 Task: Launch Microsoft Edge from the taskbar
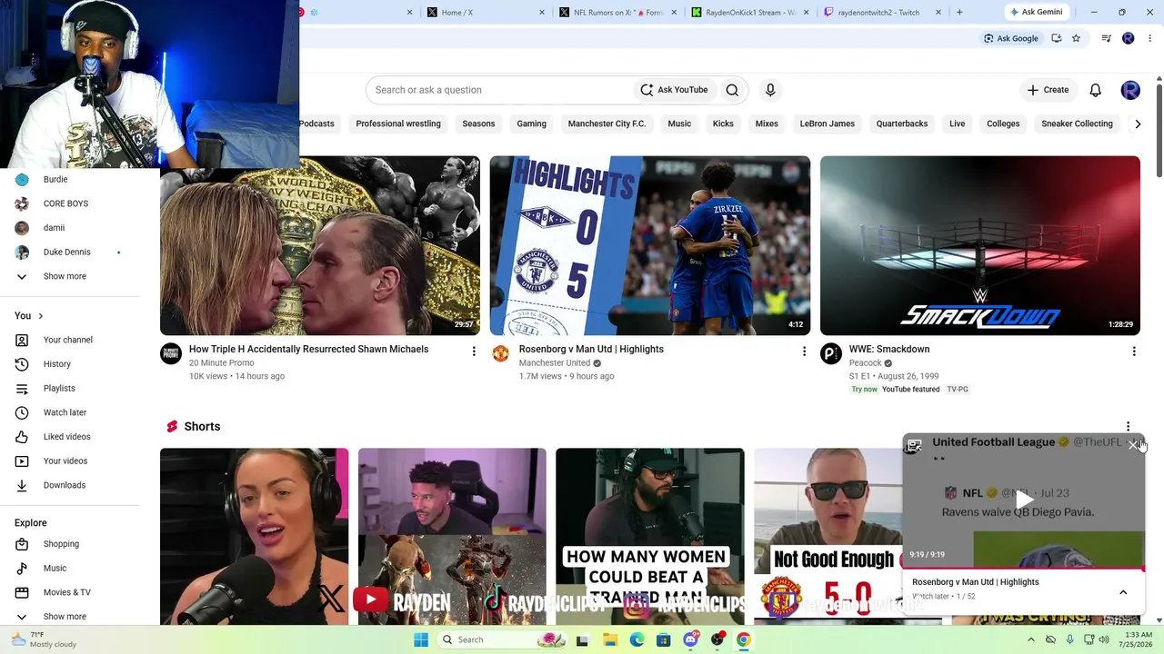point(637,639)
